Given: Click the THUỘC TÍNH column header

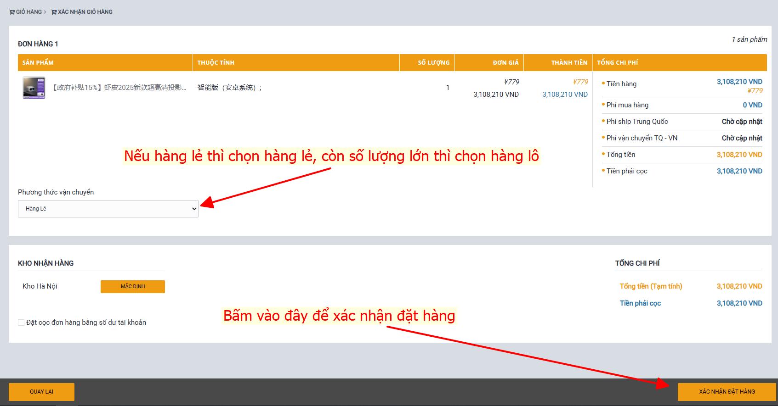Looking at the screenshot, I should 216,63.
